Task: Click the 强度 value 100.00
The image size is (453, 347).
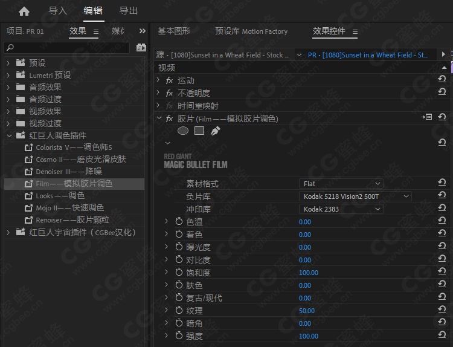Action: pos(309,336)
